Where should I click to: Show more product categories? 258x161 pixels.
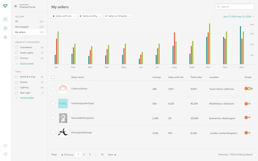27,64
